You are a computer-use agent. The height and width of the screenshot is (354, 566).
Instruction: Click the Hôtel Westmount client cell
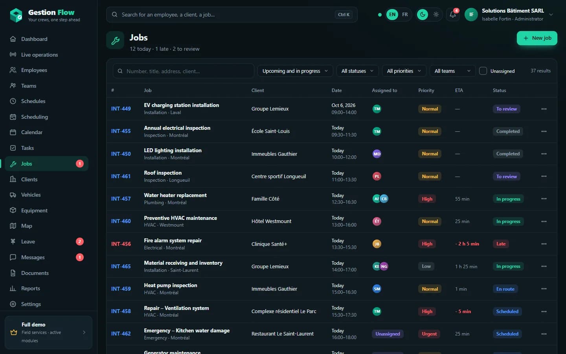click(271, 221)
